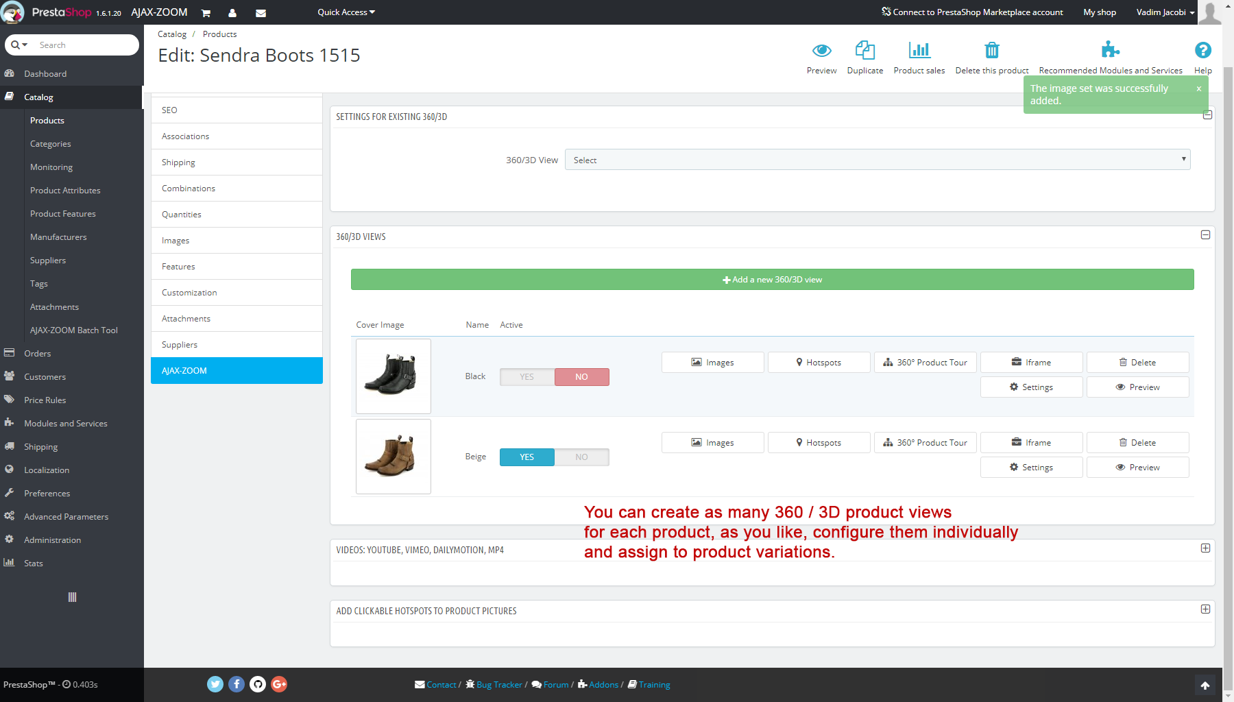Click the My shop link

(1100, 12)
